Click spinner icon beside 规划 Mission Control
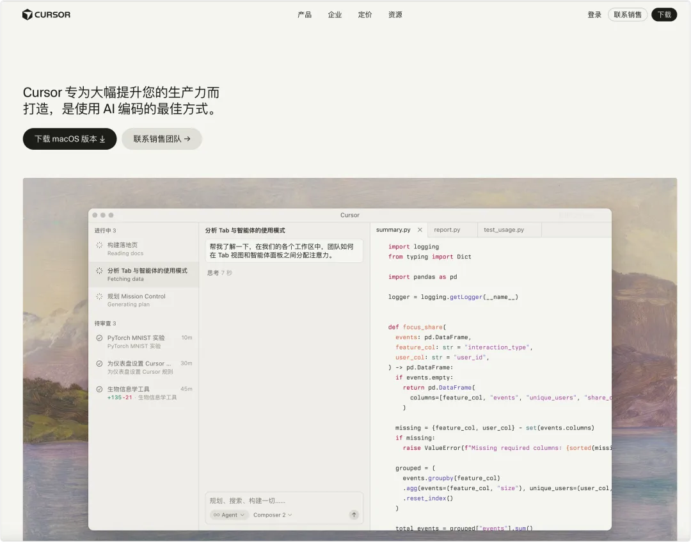Image resolution: width=691 pixels, height=542 pixels. 99,296
